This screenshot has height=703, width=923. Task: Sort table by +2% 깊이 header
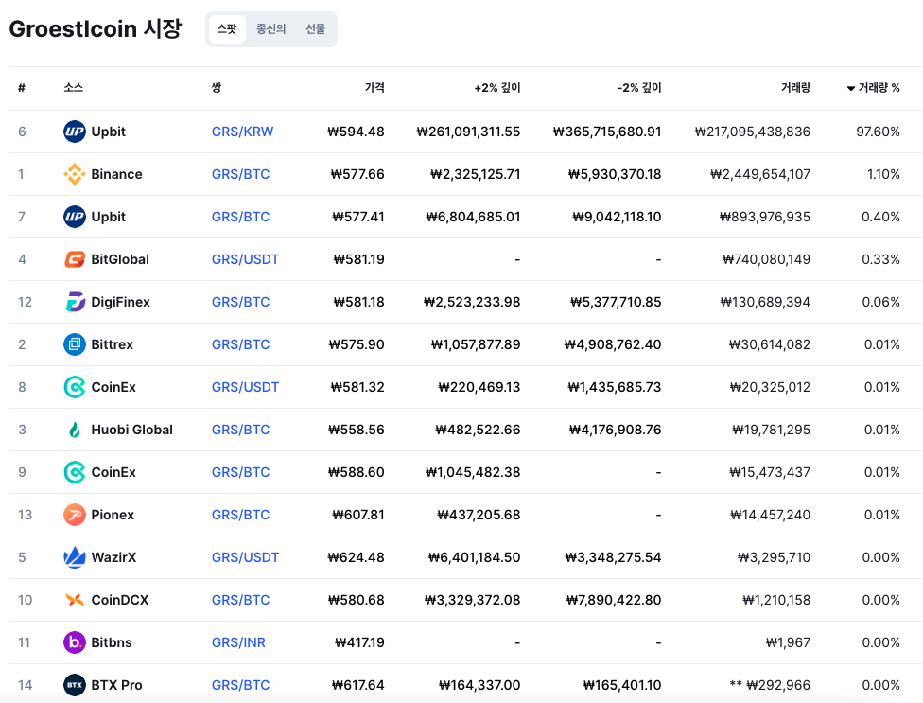(497, 88)
